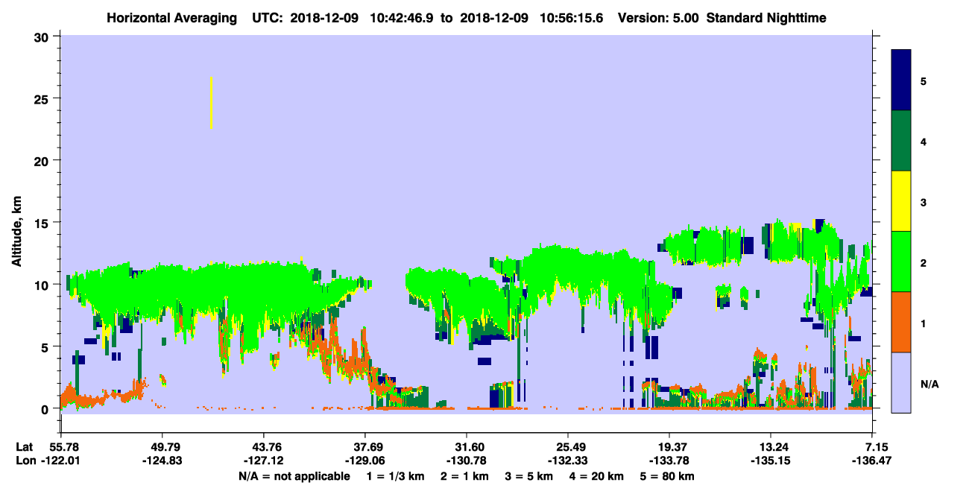Click the yellow vertical streak near 25 km altitude
This screenshot has width=969, height=497.
212,103
